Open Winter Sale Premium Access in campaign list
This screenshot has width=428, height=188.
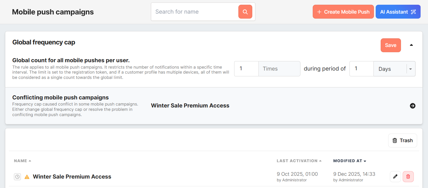click(x=72, y=177)
